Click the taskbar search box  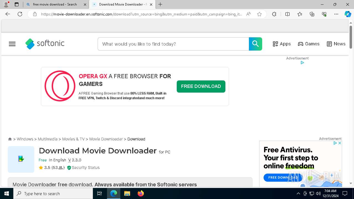(x=53, y=193)
